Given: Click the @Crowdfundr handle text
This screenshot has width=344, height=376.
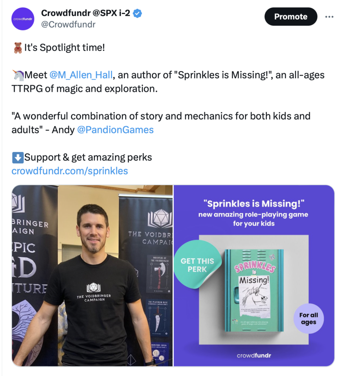Looking at the screenshot, I should coord(68,25).
